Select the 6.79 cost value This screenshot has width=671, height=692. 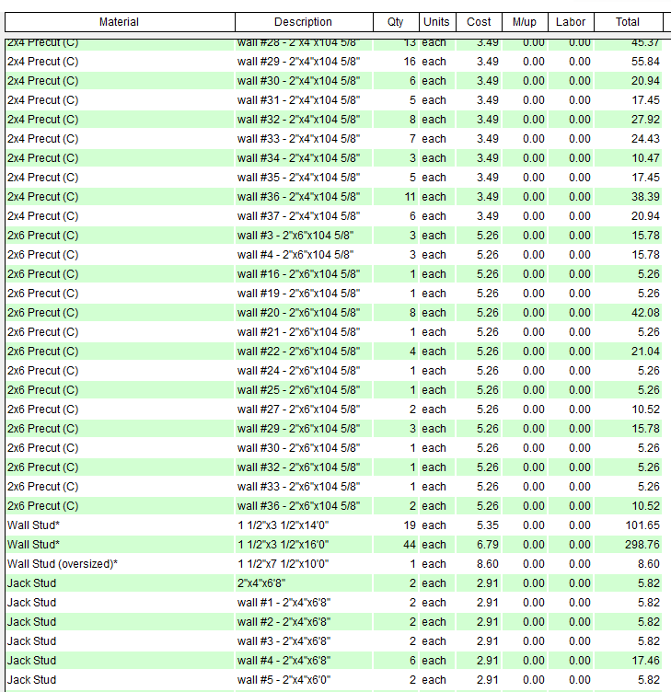pyautogui.click(x=487, y=545)
